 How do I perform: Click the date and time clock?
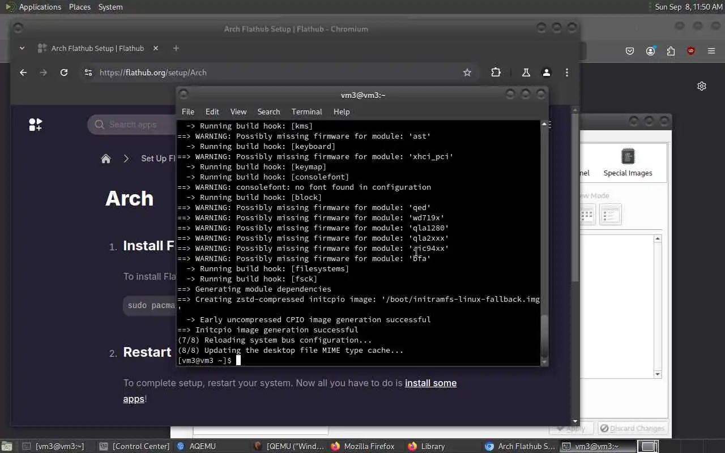click(689, 7)
